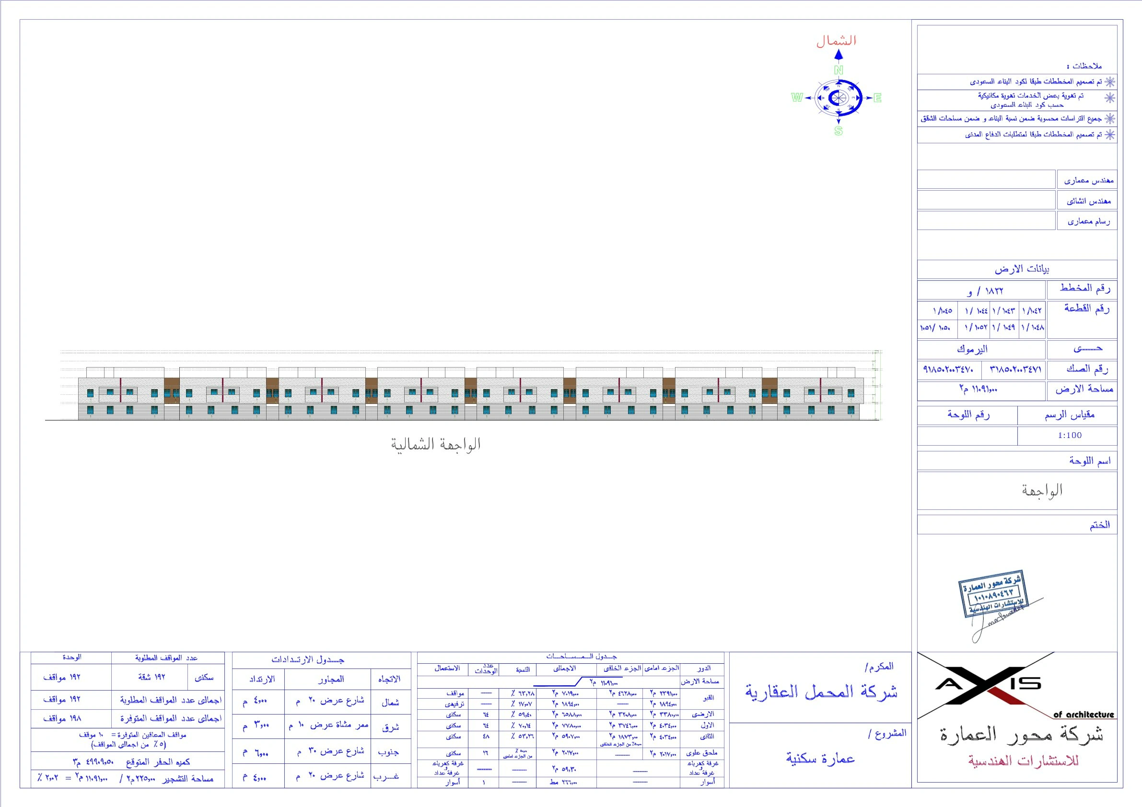Click the red الشمال north label
1142x807 pixels.
point(836,41)
